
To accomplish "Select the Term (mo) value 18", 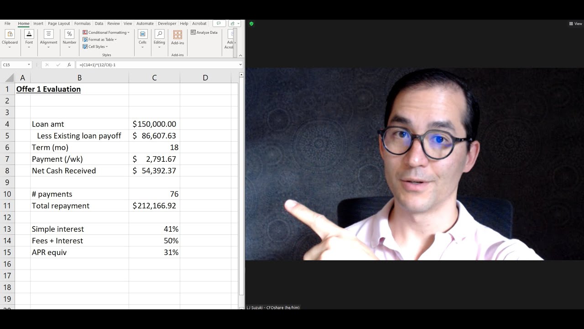I will point(154,147).
